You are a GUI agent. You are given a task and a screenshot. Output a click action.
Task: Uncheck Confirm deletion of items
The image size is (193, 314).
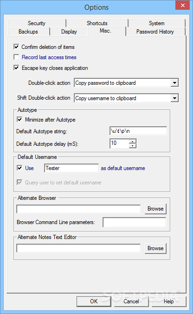(16, 47)
